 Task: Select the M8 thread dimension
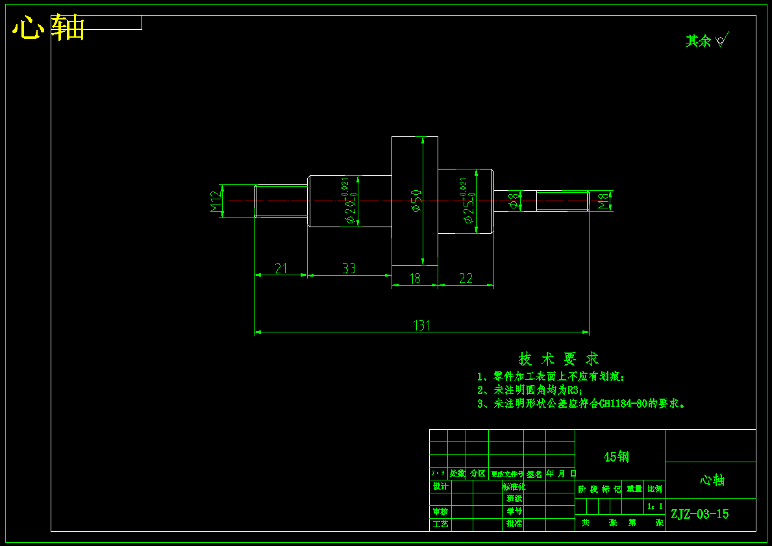tap(604, 201)
